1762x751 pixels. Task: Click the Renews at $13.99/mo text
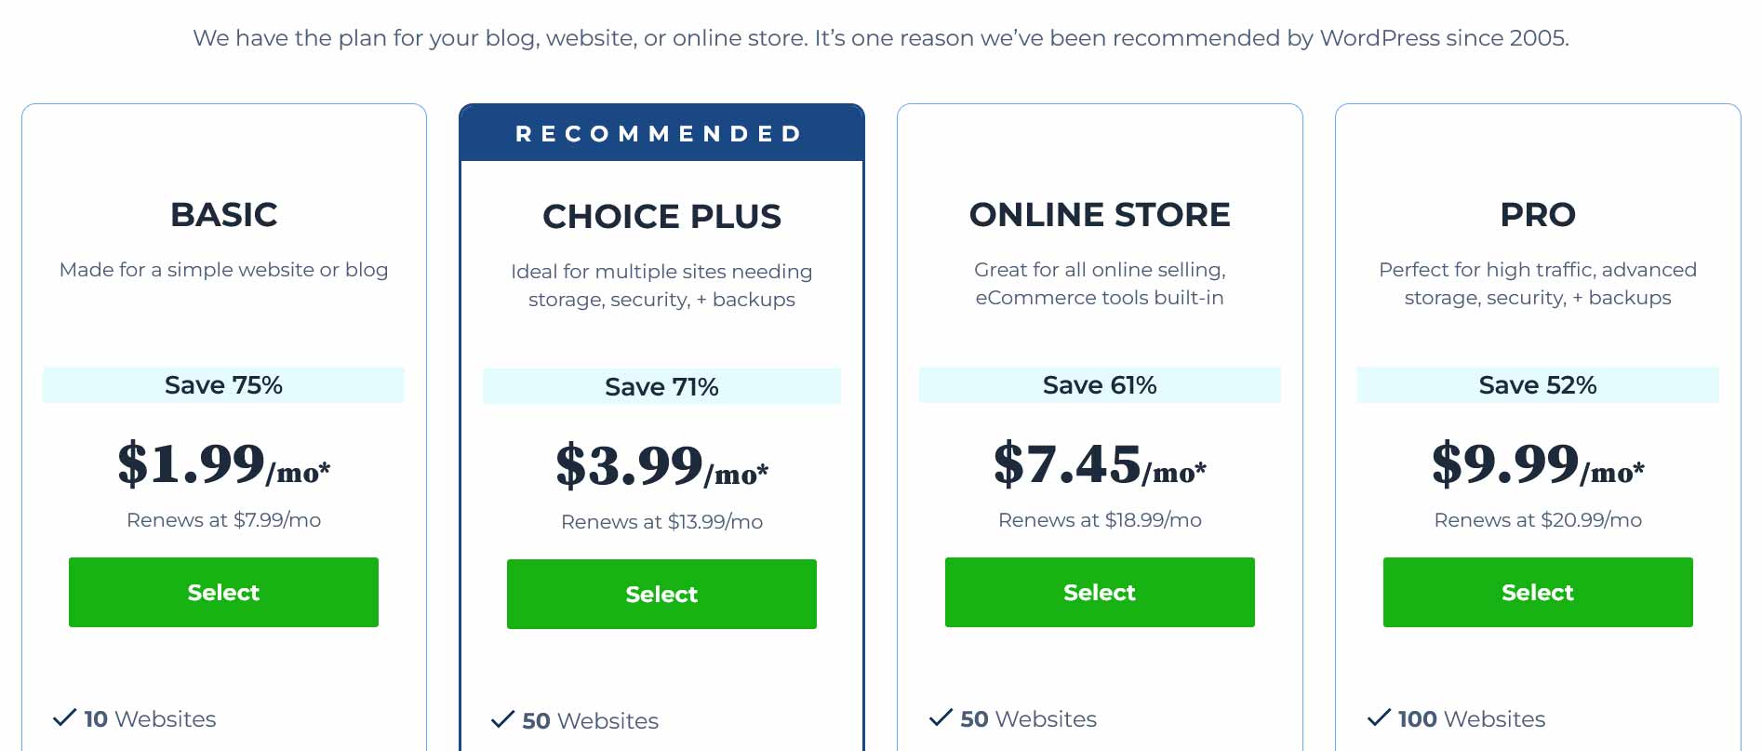[x=661, y=522]
